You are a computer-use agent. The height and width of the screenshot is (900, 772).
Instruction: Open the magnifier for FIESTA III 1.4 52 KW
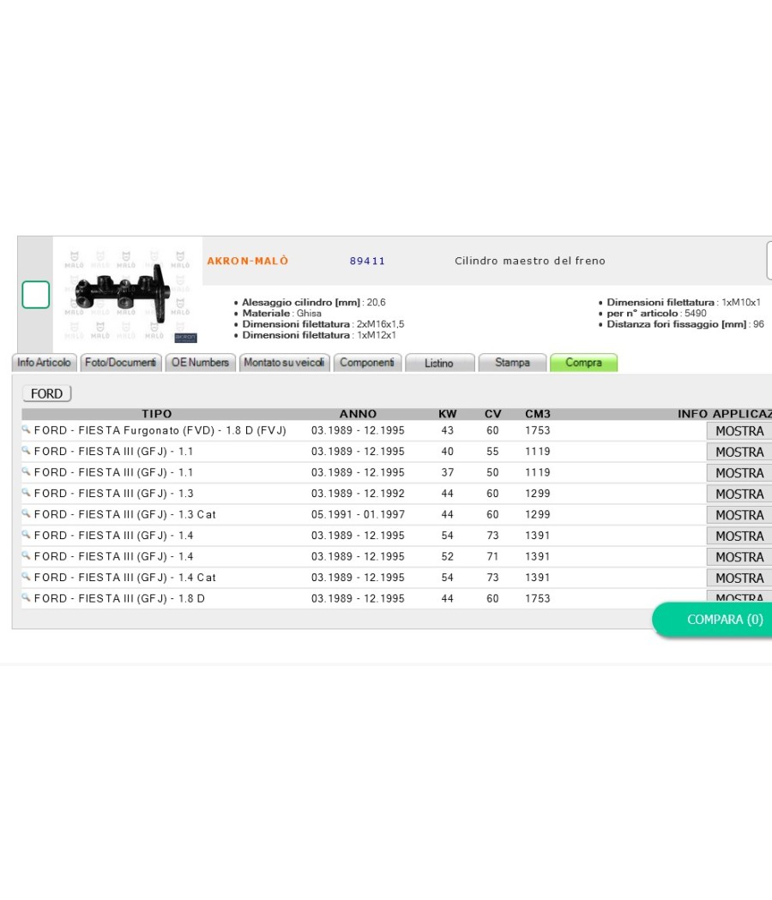click(x=26, y=555)
